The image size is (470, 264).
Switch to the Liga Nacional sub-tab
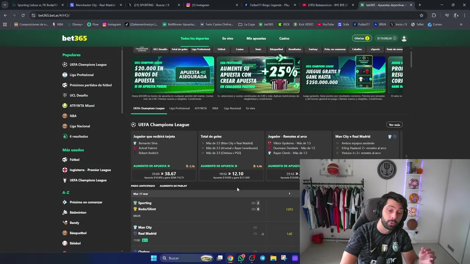click(x=232, y=108)
